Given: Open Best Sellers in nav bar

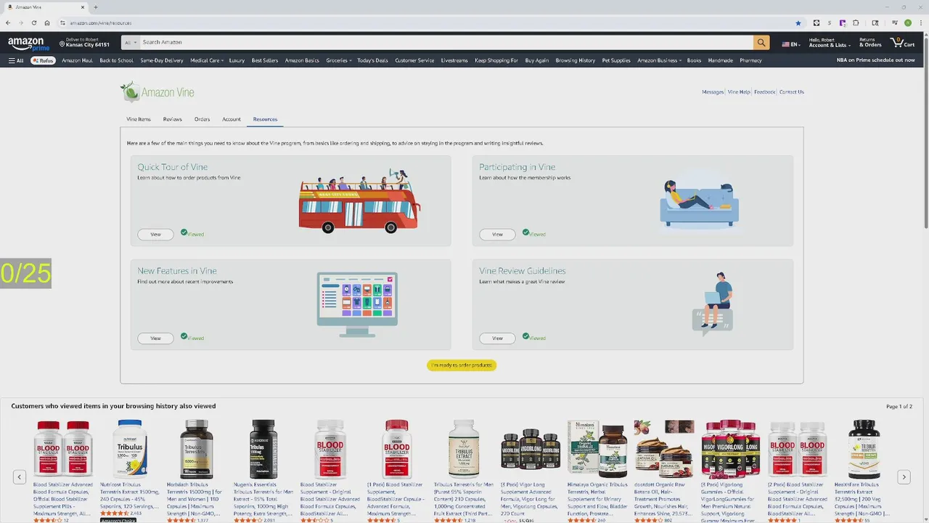Looking at the screenshot, I should click(265, 60).
